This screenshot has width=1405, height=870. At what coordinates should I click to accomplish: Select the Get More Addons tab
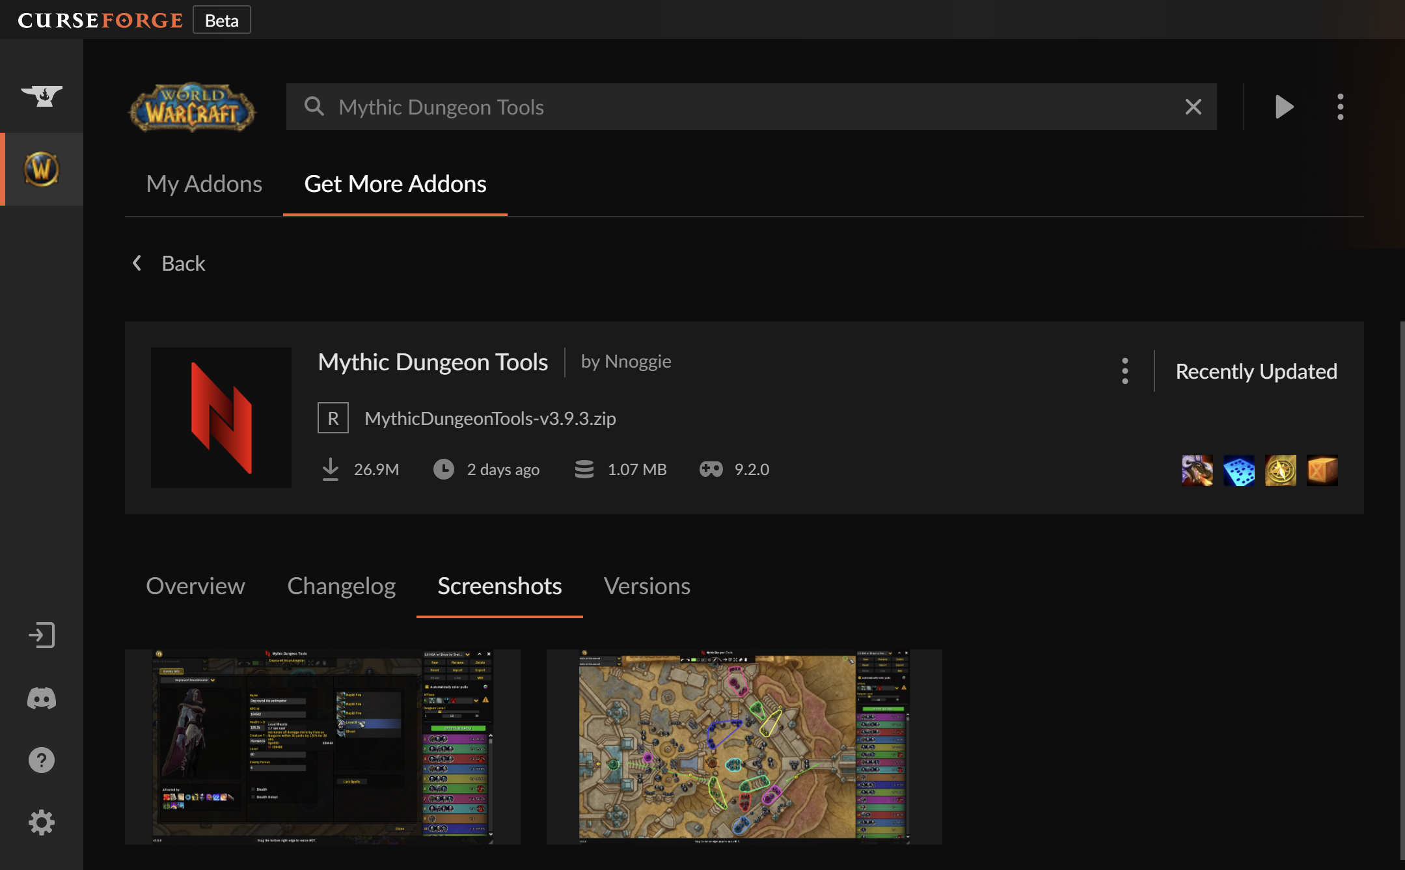point(395,184)
